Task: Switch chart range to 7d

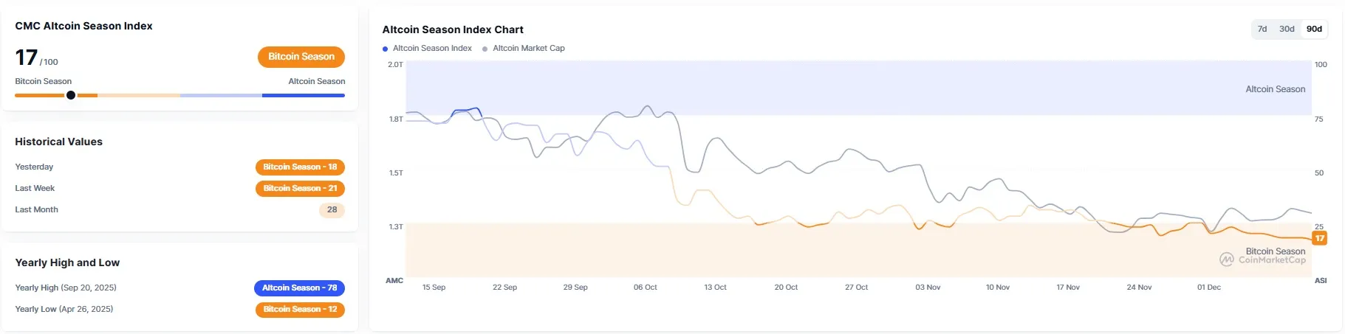Action: pos(1262,29)
